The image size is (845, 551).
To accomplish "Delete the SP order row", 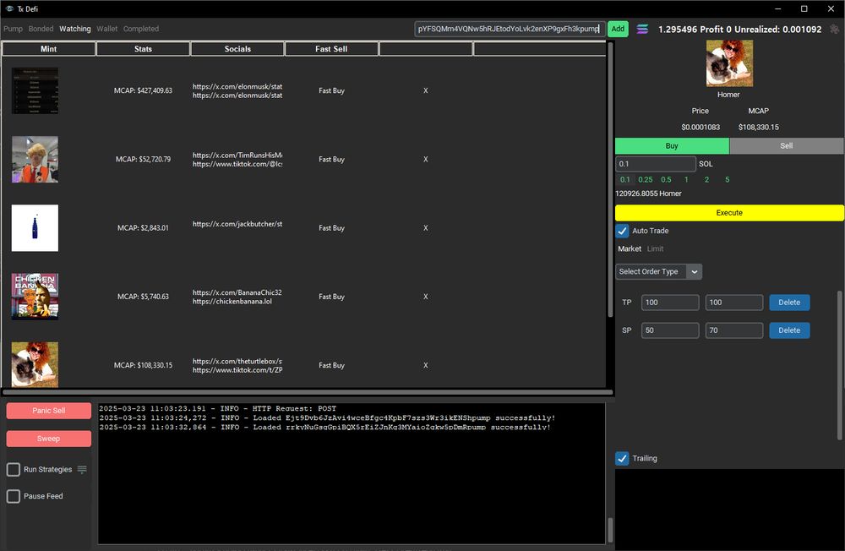I will [x=789, y=330].
